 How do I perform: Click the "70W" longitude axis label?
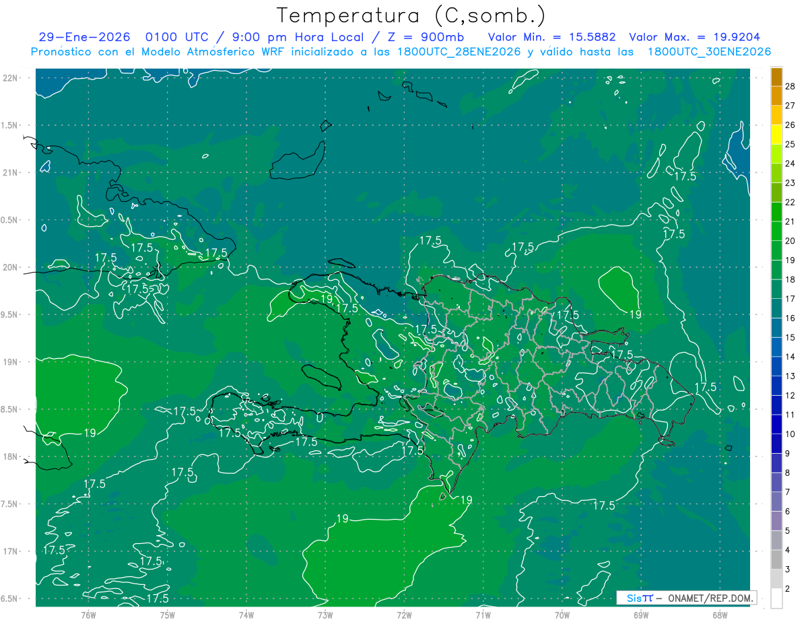[x=562, y=615]
